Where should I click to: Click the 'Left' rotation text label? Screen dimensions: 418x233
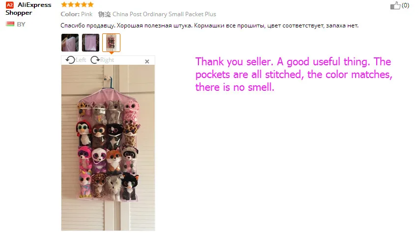81,60
